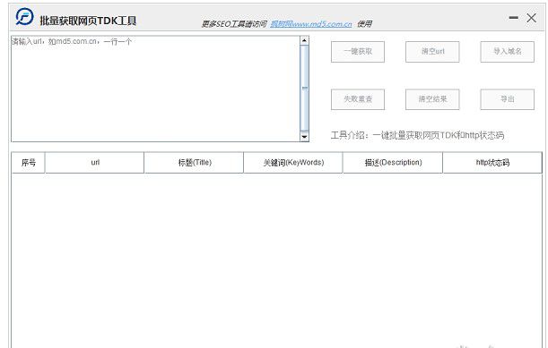Click the http状态码 column header

point(492,163)
